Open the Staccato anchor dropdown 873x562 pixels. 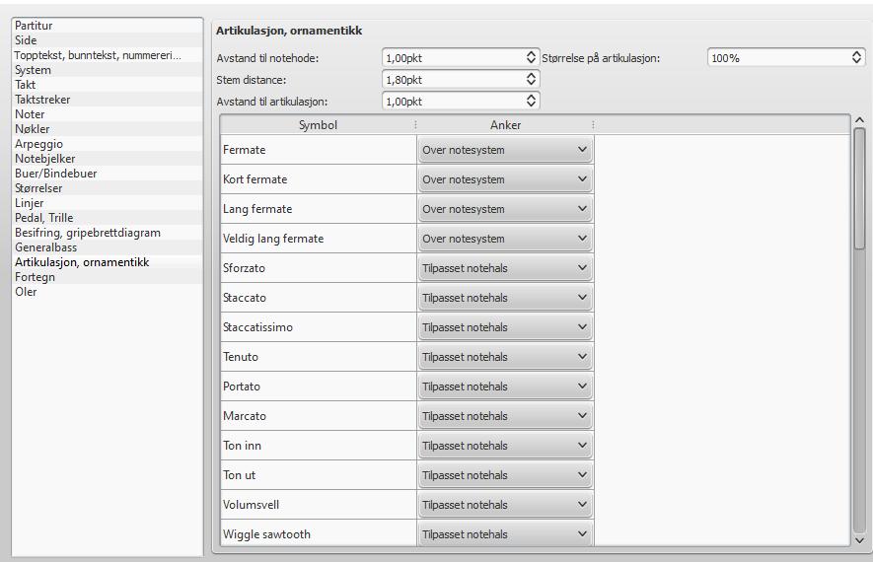[505, 298]
